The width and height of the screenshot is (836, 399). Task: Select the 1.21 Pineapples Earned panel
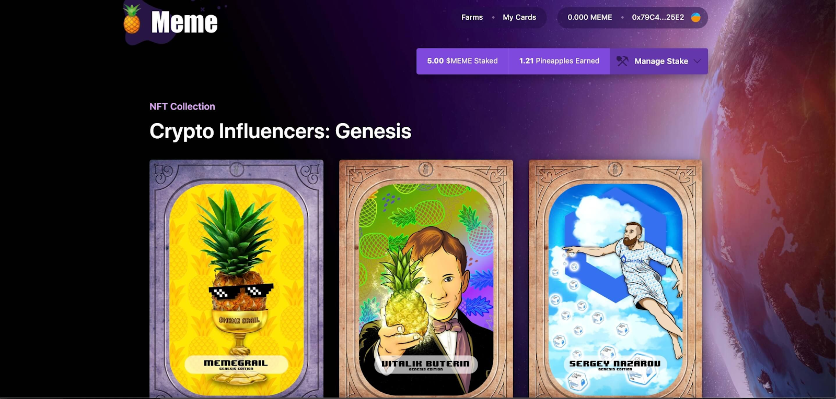click(559, 61)
